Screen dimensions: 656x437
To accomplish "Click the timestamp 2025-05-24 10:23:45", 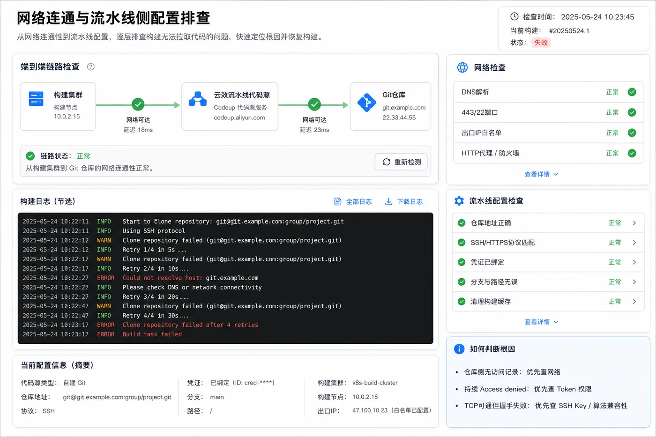I will pyautogui.click(x=597, y=17).
